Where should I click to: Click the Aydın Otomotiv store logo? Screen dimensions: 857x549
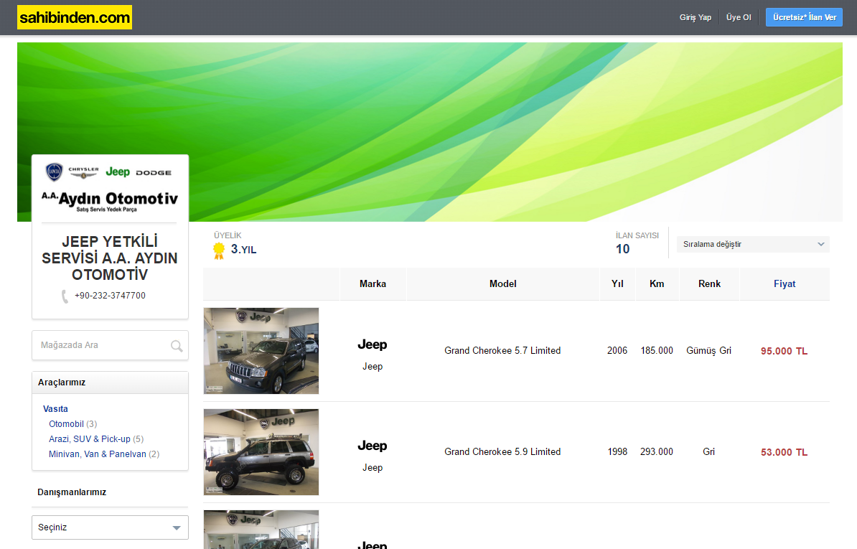pos(110,187)
